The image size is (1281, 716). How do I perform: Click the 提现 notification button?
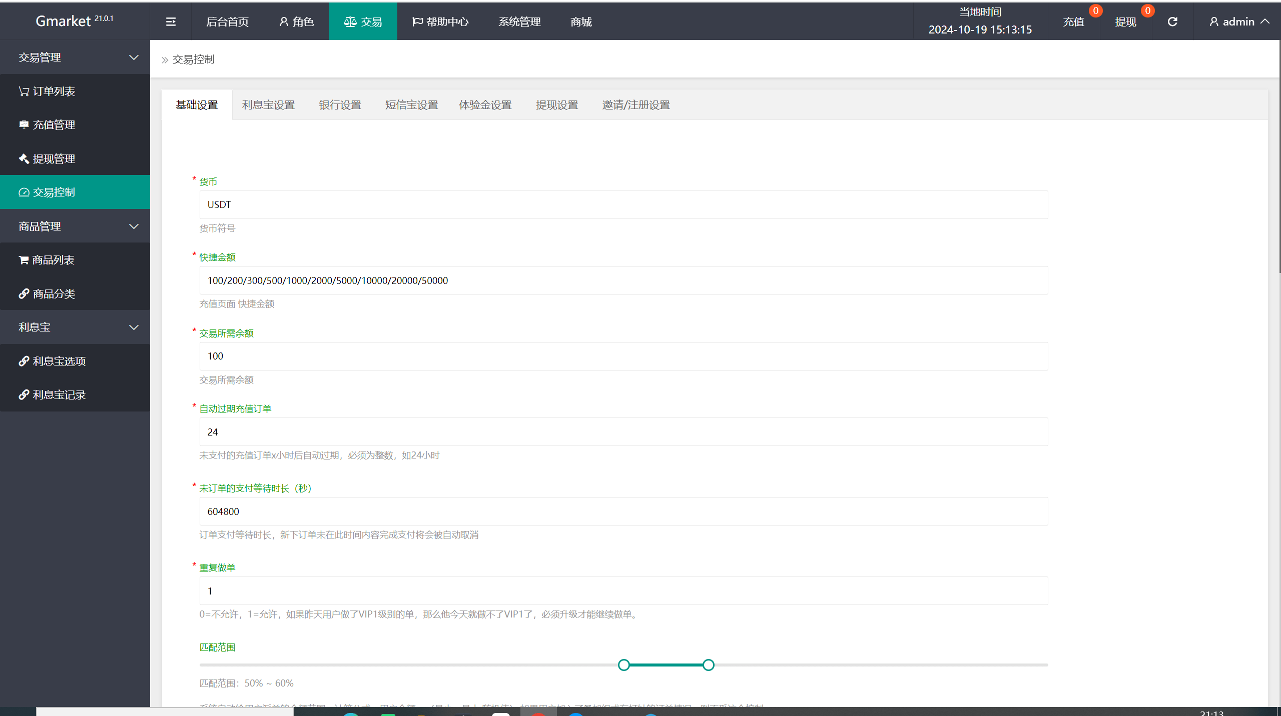pos(1125,21)
